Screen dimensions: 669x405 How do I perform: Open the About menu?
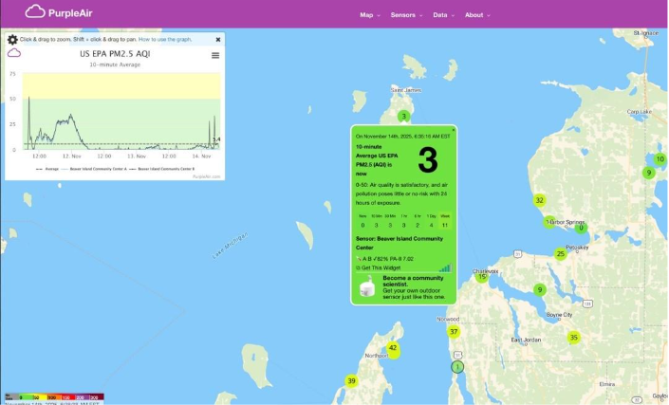476,15
